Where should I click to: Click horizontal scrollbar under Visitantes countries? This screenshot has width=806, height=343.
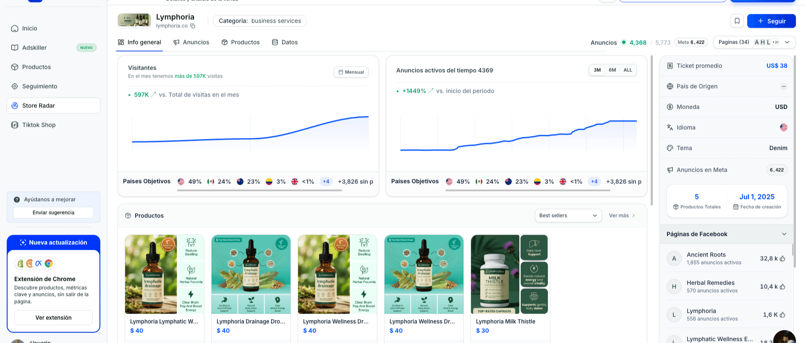(x=259, y=191)
